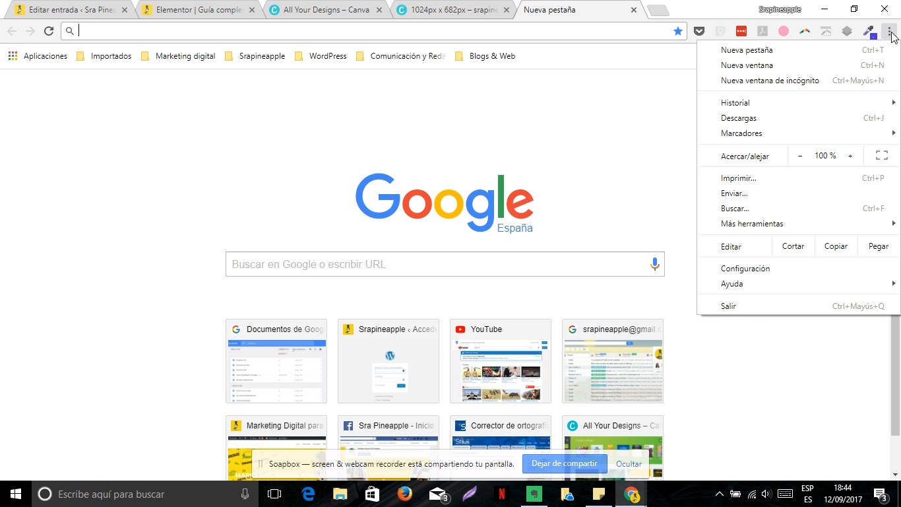Screen dimensions: 901x507
Task: Click the forward navigation arrow
Action: [30, 31]
